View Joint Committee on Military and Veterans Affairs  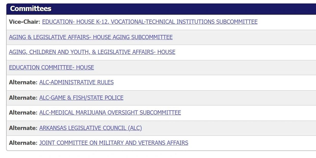pyautogui.click(x=114, y=143)
